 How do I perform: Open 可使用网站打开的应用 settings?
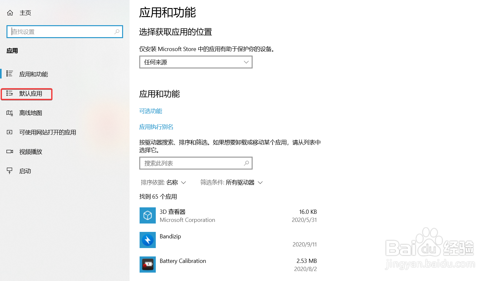(x=10, y=132)
